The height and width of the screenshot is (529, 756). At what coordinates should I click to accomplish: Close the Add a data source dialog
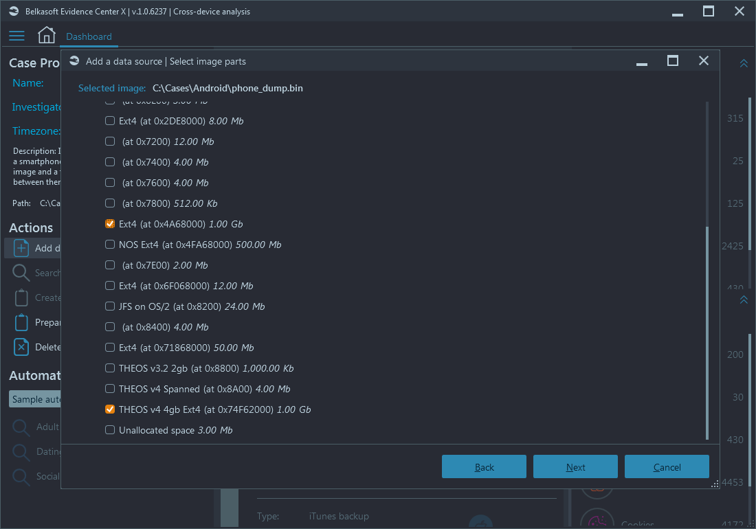[704, 60]
